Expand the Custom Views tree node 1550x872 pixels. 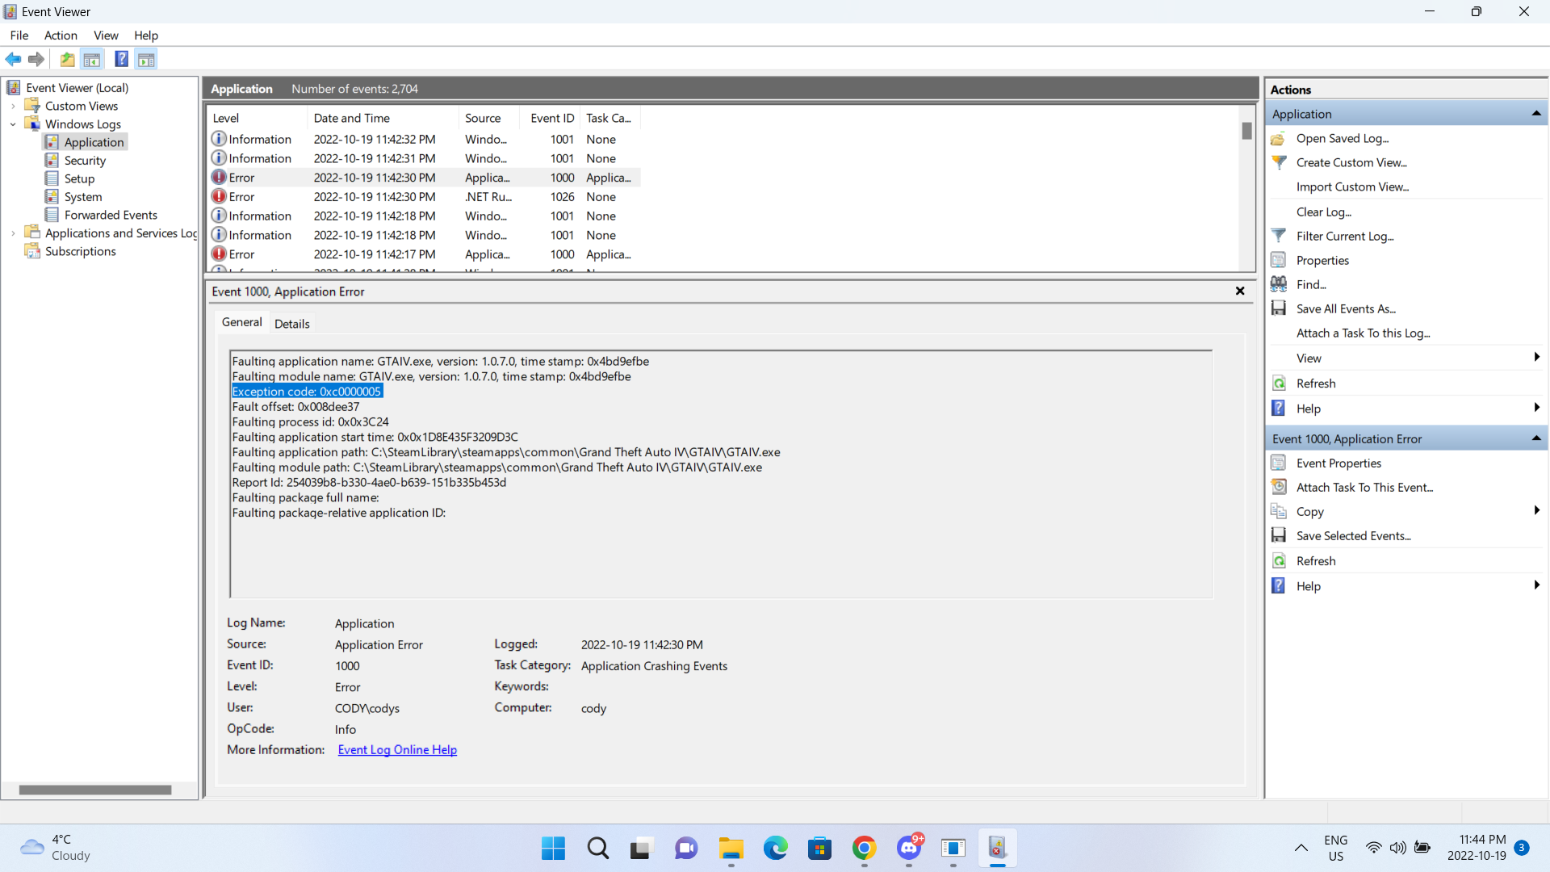click(13, 106)
